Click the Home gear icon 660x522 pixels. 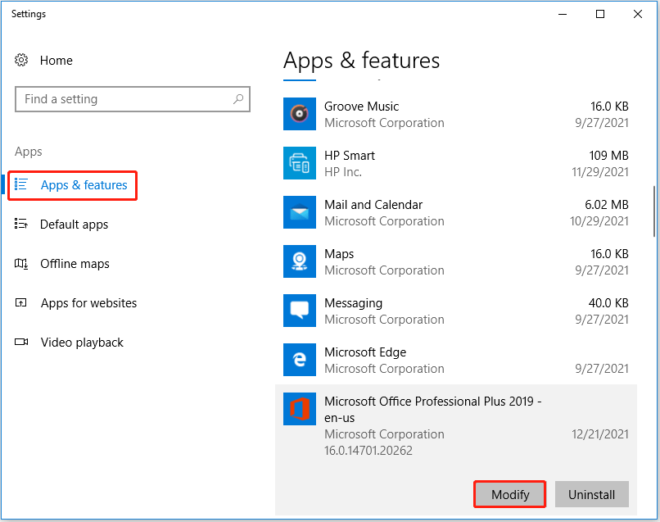(x=21, y=61)
